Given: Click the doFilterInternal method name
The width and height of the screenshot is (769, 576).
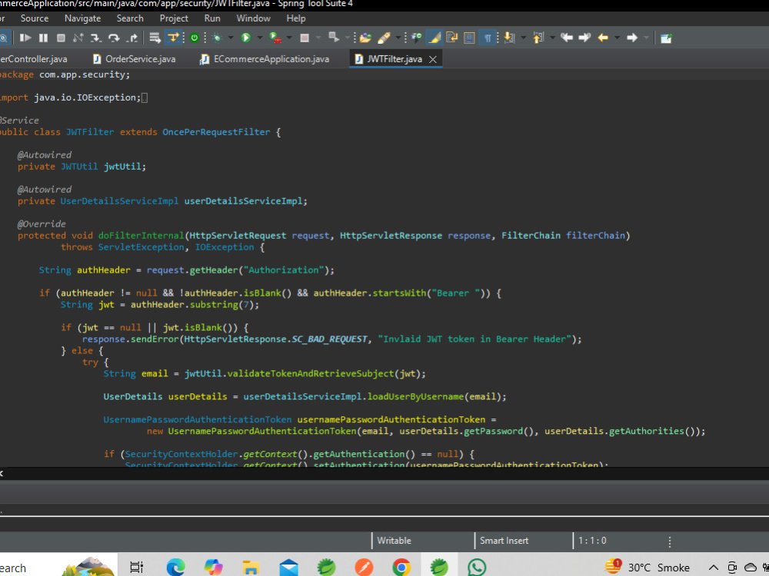Looking at the screenshot, I should (141, 236).
